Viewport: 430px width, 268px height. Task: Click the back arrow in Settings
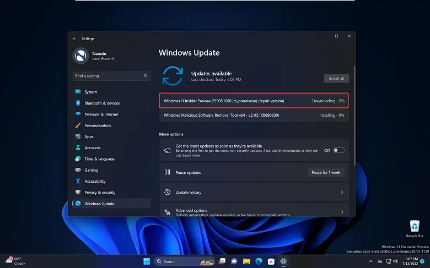(x=74, y=39)
